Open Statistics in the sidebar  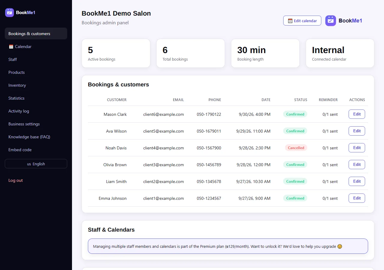point(36,98)
